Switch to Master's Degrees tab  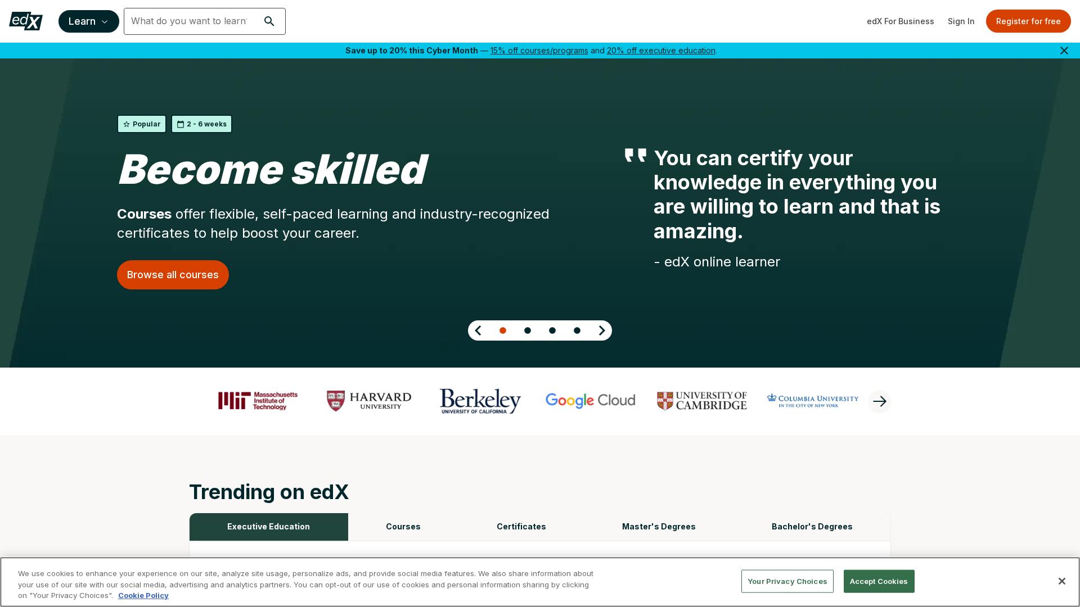click(x=659, y=527)
